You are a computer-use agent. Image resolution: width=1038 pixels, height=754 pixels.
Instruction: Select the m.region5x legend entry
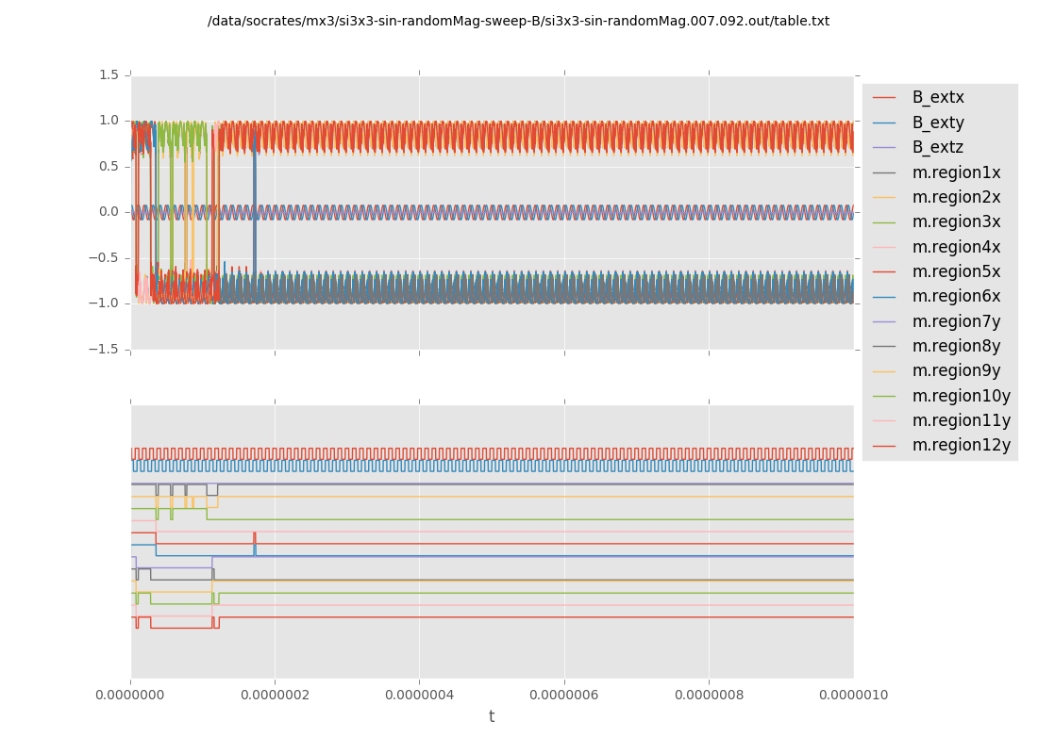(956, 271)
